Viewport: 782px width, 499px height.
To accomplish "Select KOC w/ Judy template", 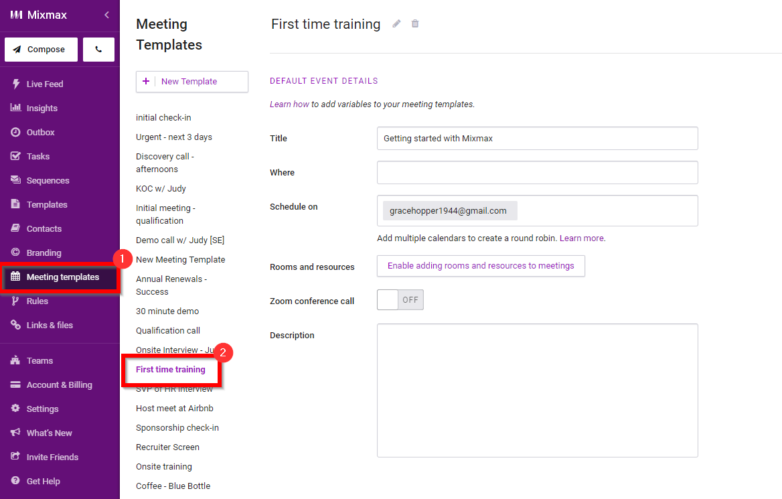I will [161, 189].
